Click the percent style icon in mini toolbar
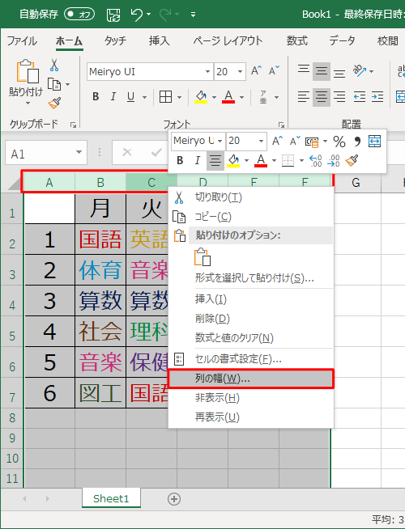Viewport: 405px width, 529px height. coord(339,142)
